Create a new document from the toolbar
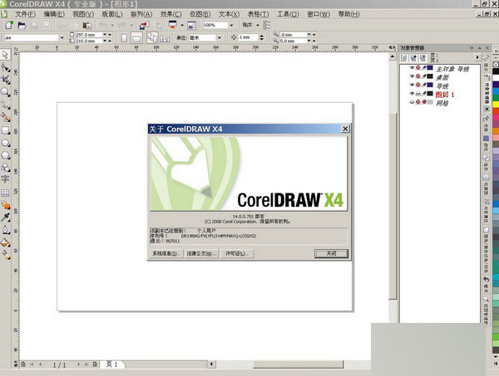This screenshot has width=499, height=376. coord(9,25)
